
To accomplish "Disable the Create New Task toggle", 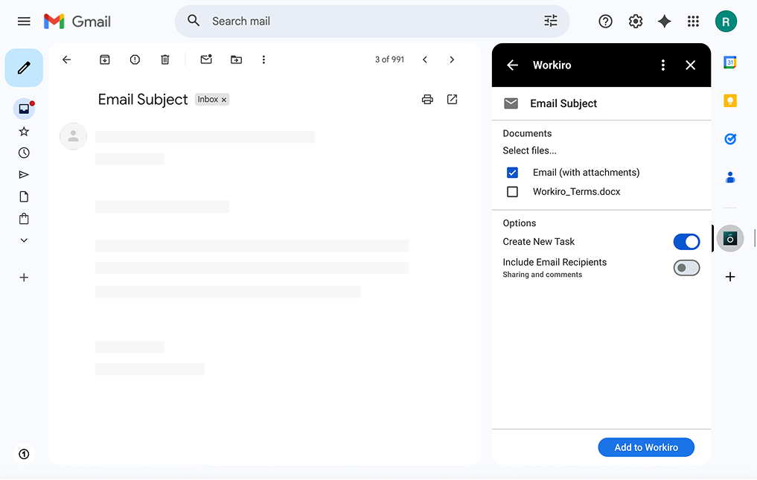I will (x=686, y=241).
